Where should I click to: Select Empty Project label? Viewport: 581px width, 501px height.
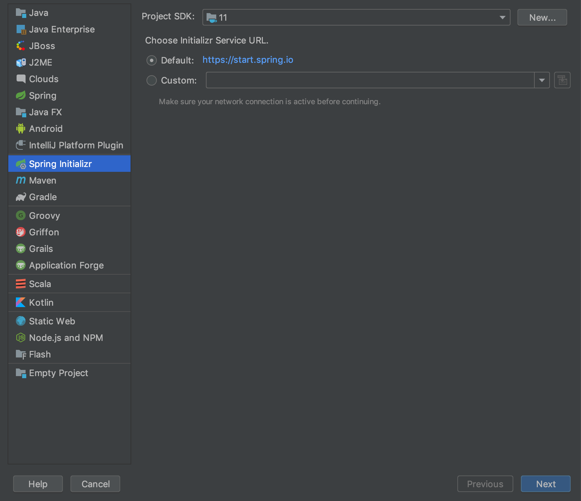[x=58, y=373]
